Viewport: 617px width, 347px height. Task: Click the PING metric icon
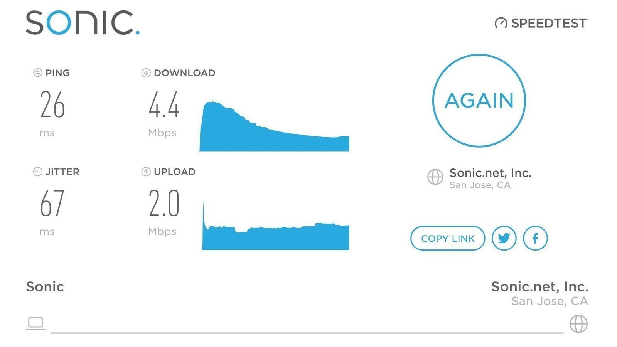[x=37, y=72]
